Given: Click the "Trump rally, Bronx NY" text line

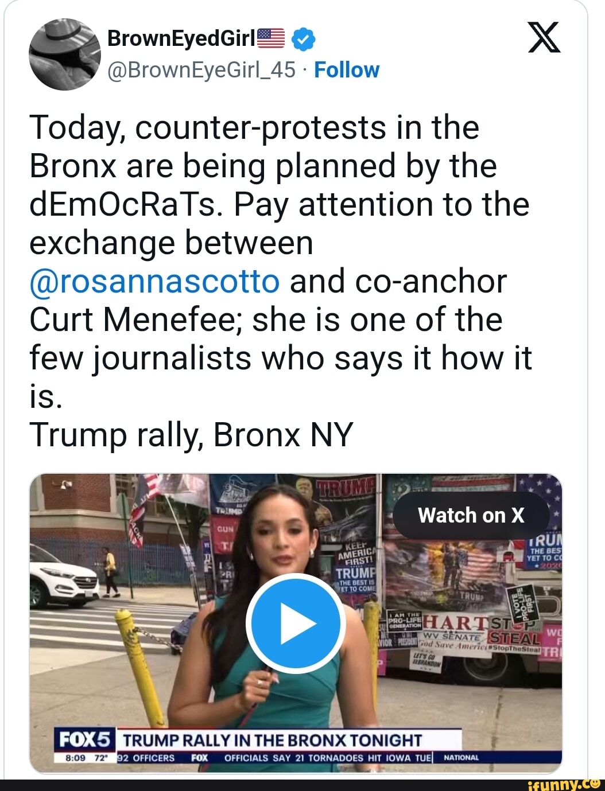Looking at the screenshot, I should [191, 435].
